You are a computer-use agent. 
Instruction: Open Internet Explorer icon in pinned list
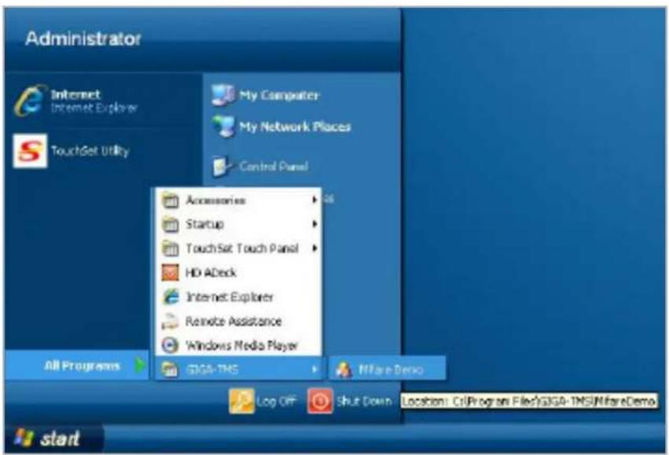click(30, 101)
